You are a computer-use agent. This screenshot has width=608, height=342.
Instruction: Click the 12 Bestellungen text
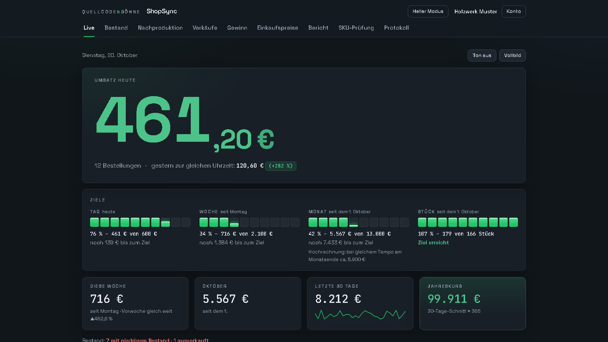[x=117, y=166]
